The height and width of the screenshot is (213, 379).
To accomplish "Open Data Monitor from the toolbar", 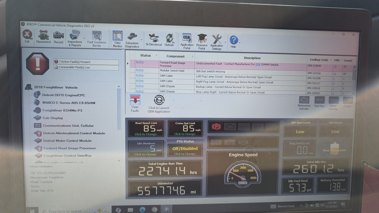I will coord(117,39).
